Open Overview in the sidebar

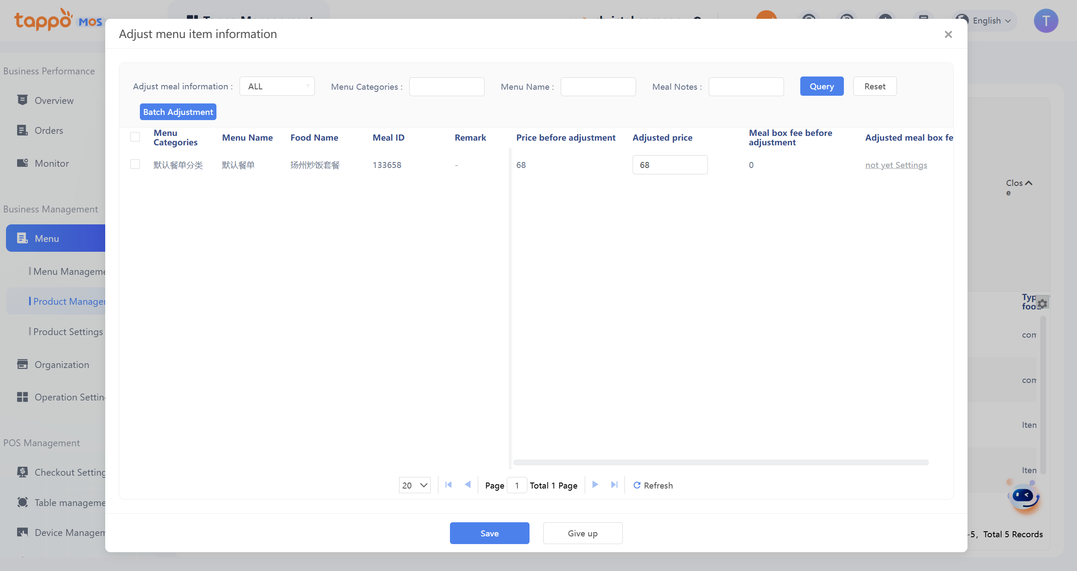click(54, 100)
